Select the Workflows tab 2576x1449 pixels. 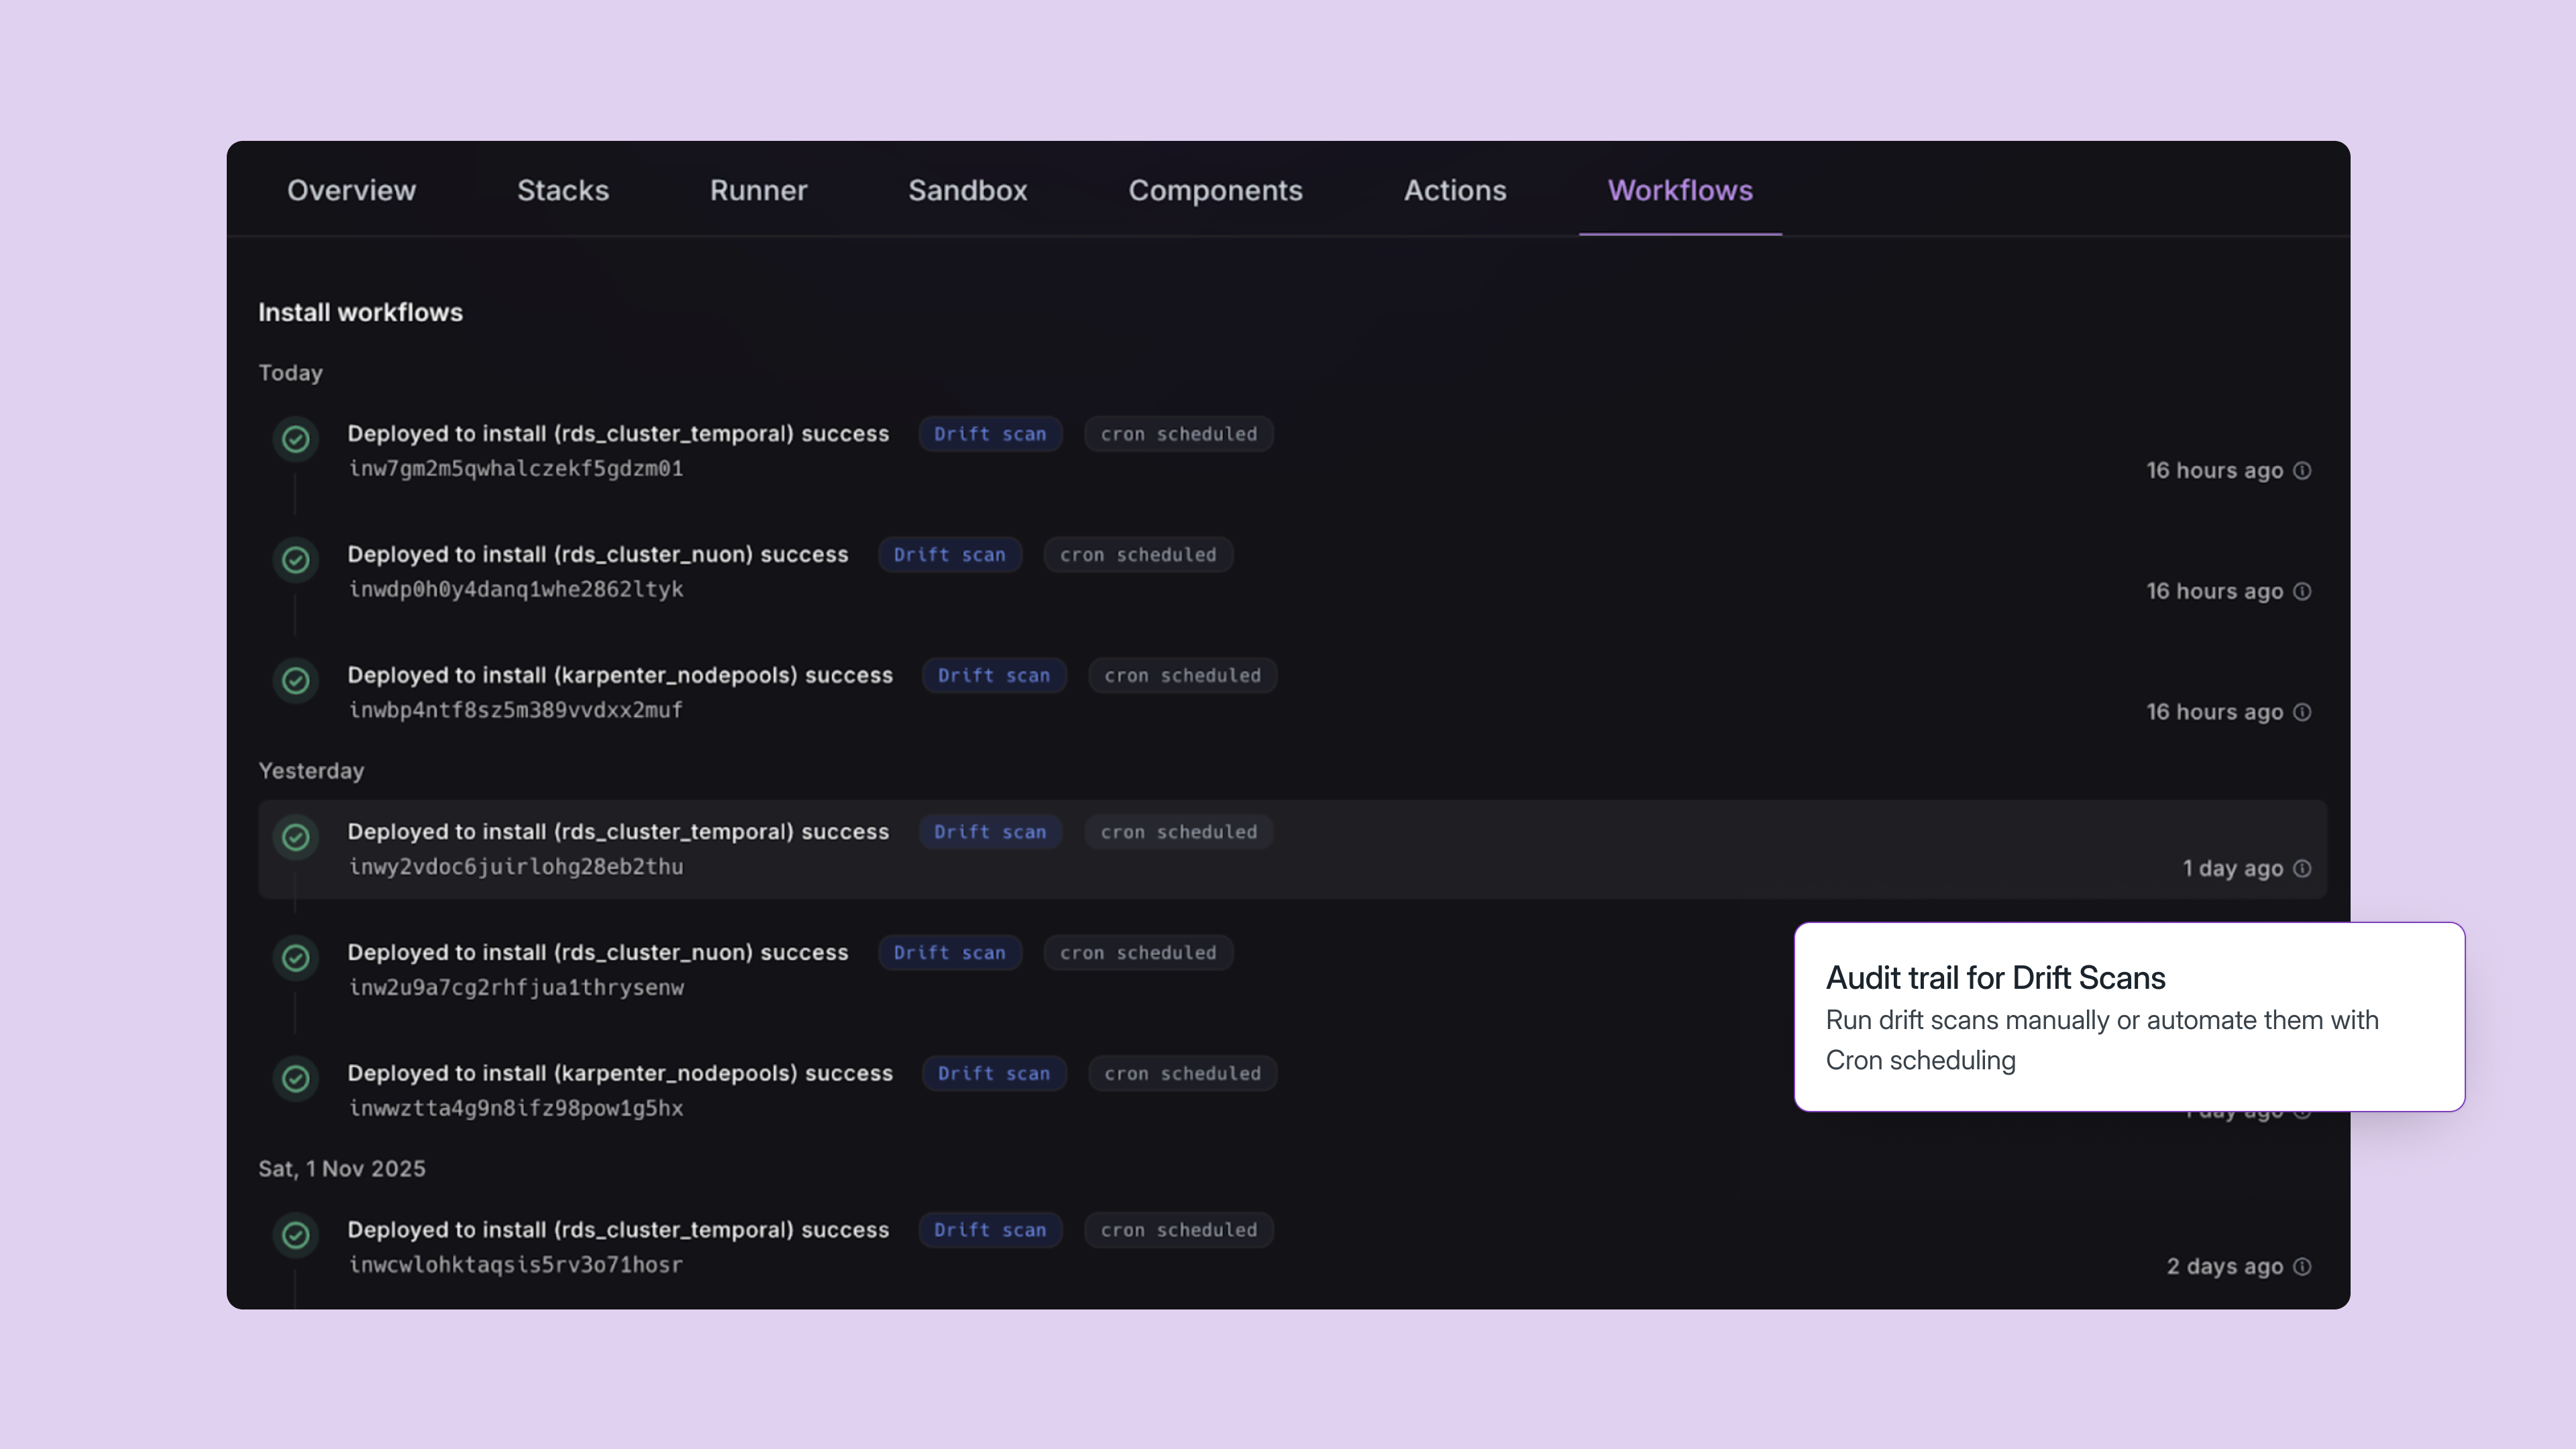[x=1680, y=190]
